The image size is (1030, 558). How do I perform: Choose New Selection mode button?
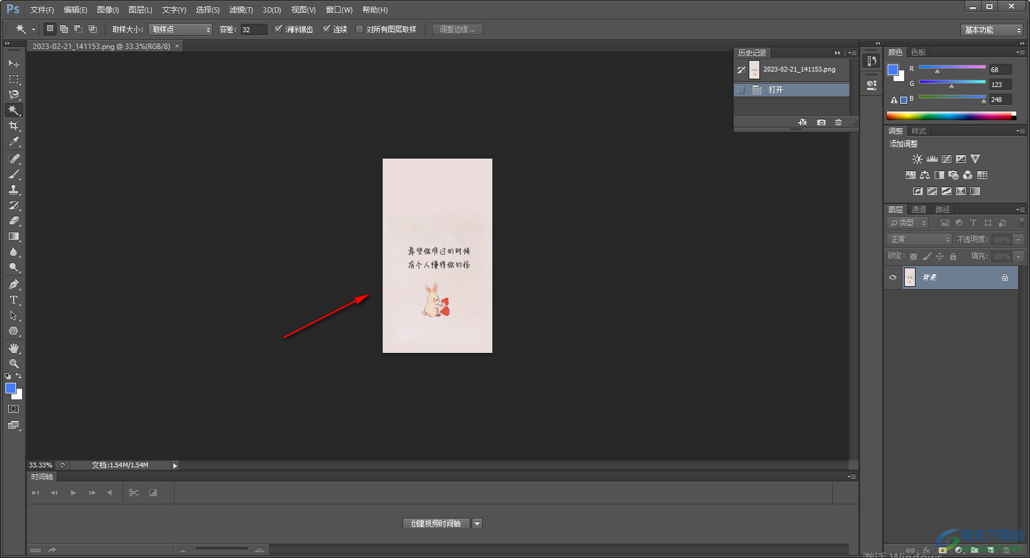tap(50, 29)
